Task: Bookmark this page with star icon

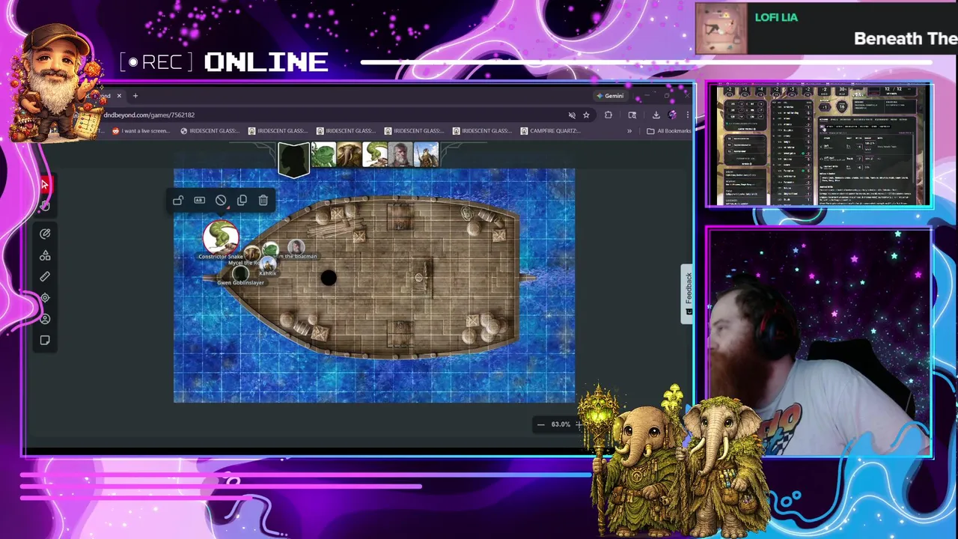Action: (x=586, y=115)
